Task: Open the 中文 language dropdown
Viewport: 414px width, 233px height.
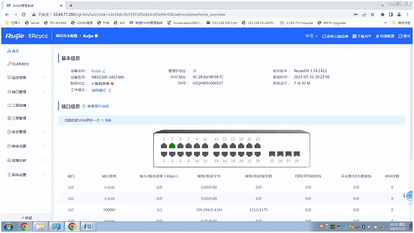Action: coord(311,36)
